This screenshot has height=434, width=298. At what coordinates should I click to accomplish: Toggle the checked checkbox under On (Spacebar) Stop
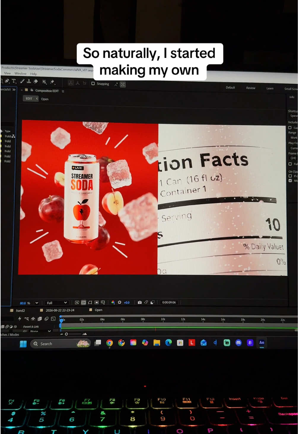(290, 180)
